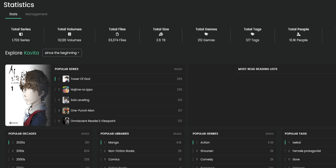Select the Manga library row
The width and height of the screenshot is (336, 168).
point(141,142)
